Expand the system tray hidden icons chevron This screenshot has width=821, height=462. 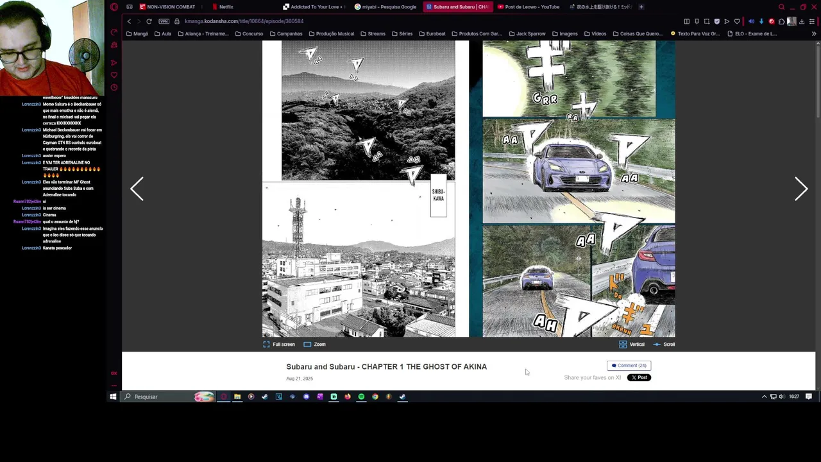(764, 397)
